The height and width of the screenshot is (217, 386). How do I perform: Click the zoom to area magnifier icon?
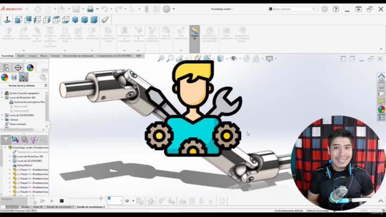(170, 58)
